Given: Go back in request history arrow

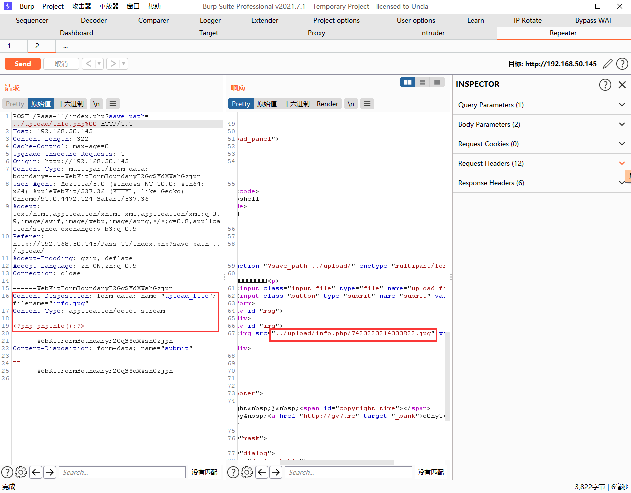Looking at the screenshot, I should point(88,64).
